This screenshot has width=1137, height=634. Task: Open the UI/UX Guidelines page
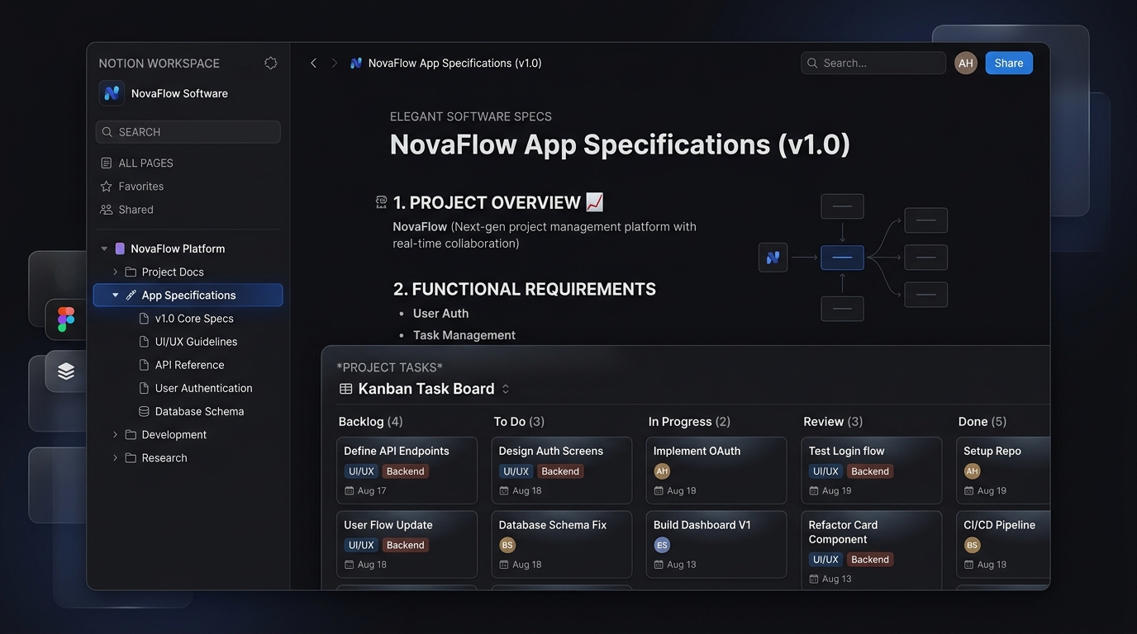196,342
